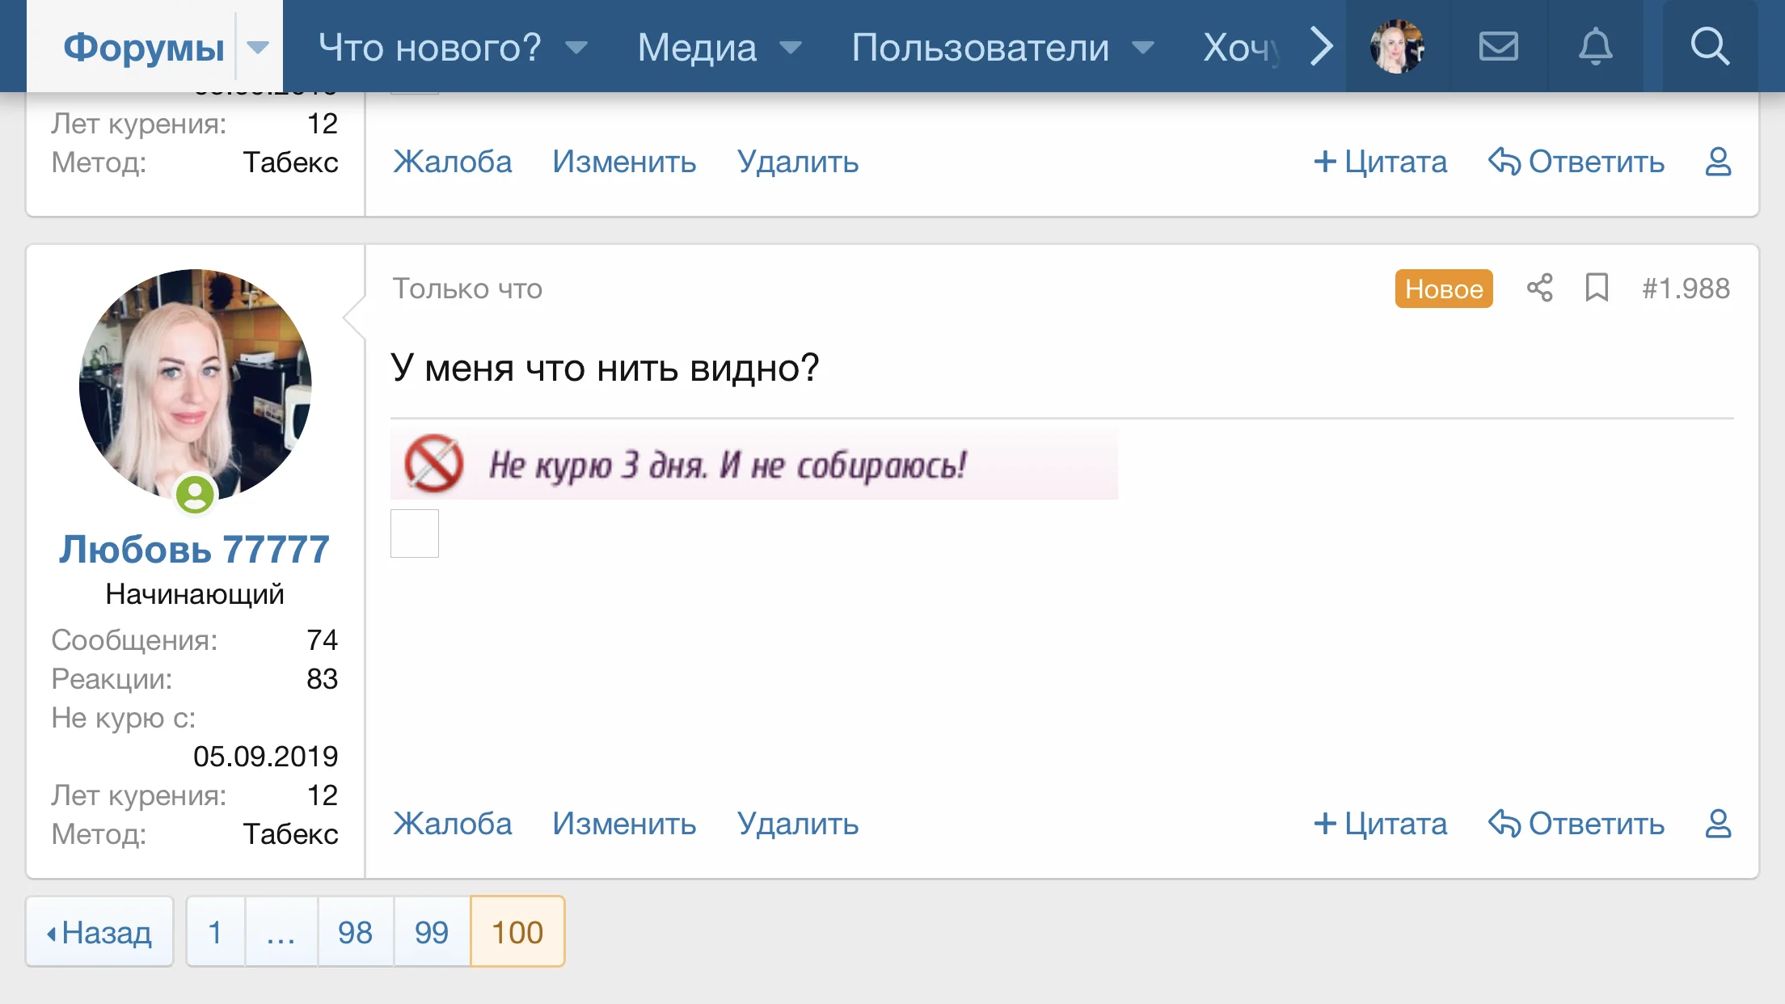Image resolution: width=1785 pixels, height=1004 pixels.
Task: Click user profile icon beside lower Ответить
Action: tap(1718, 824)
